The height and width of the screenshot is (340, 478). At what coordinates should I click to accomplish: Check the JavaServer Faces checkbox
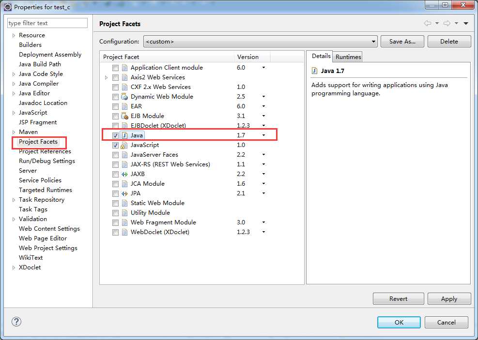tap(115, 155)
